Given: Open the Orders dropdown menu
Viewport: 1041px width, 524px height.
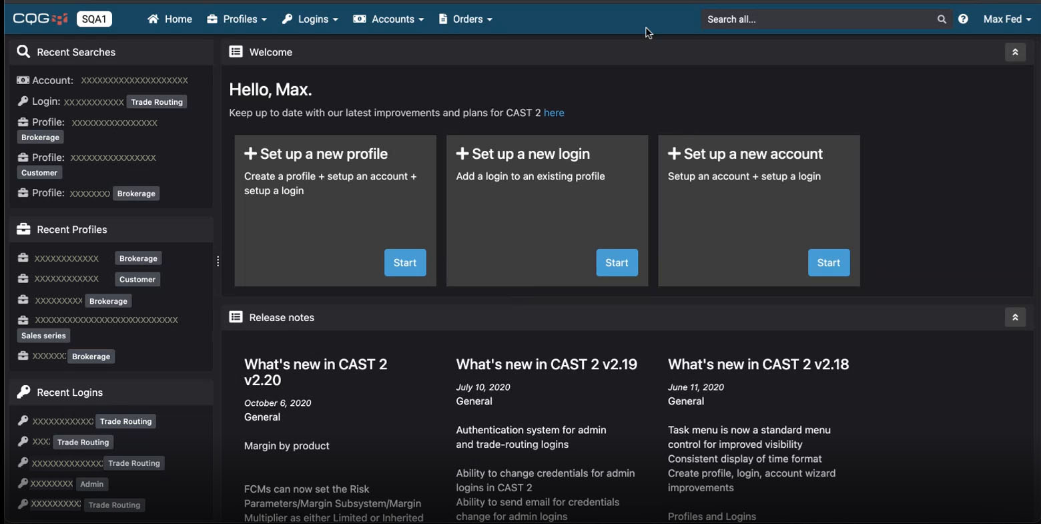Looking at the screenshot, I should [465, 19].
